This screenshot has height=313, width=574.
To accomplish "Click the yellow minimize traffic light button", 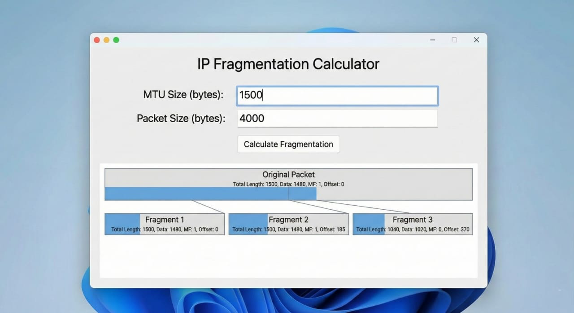I will coord(106,40).
